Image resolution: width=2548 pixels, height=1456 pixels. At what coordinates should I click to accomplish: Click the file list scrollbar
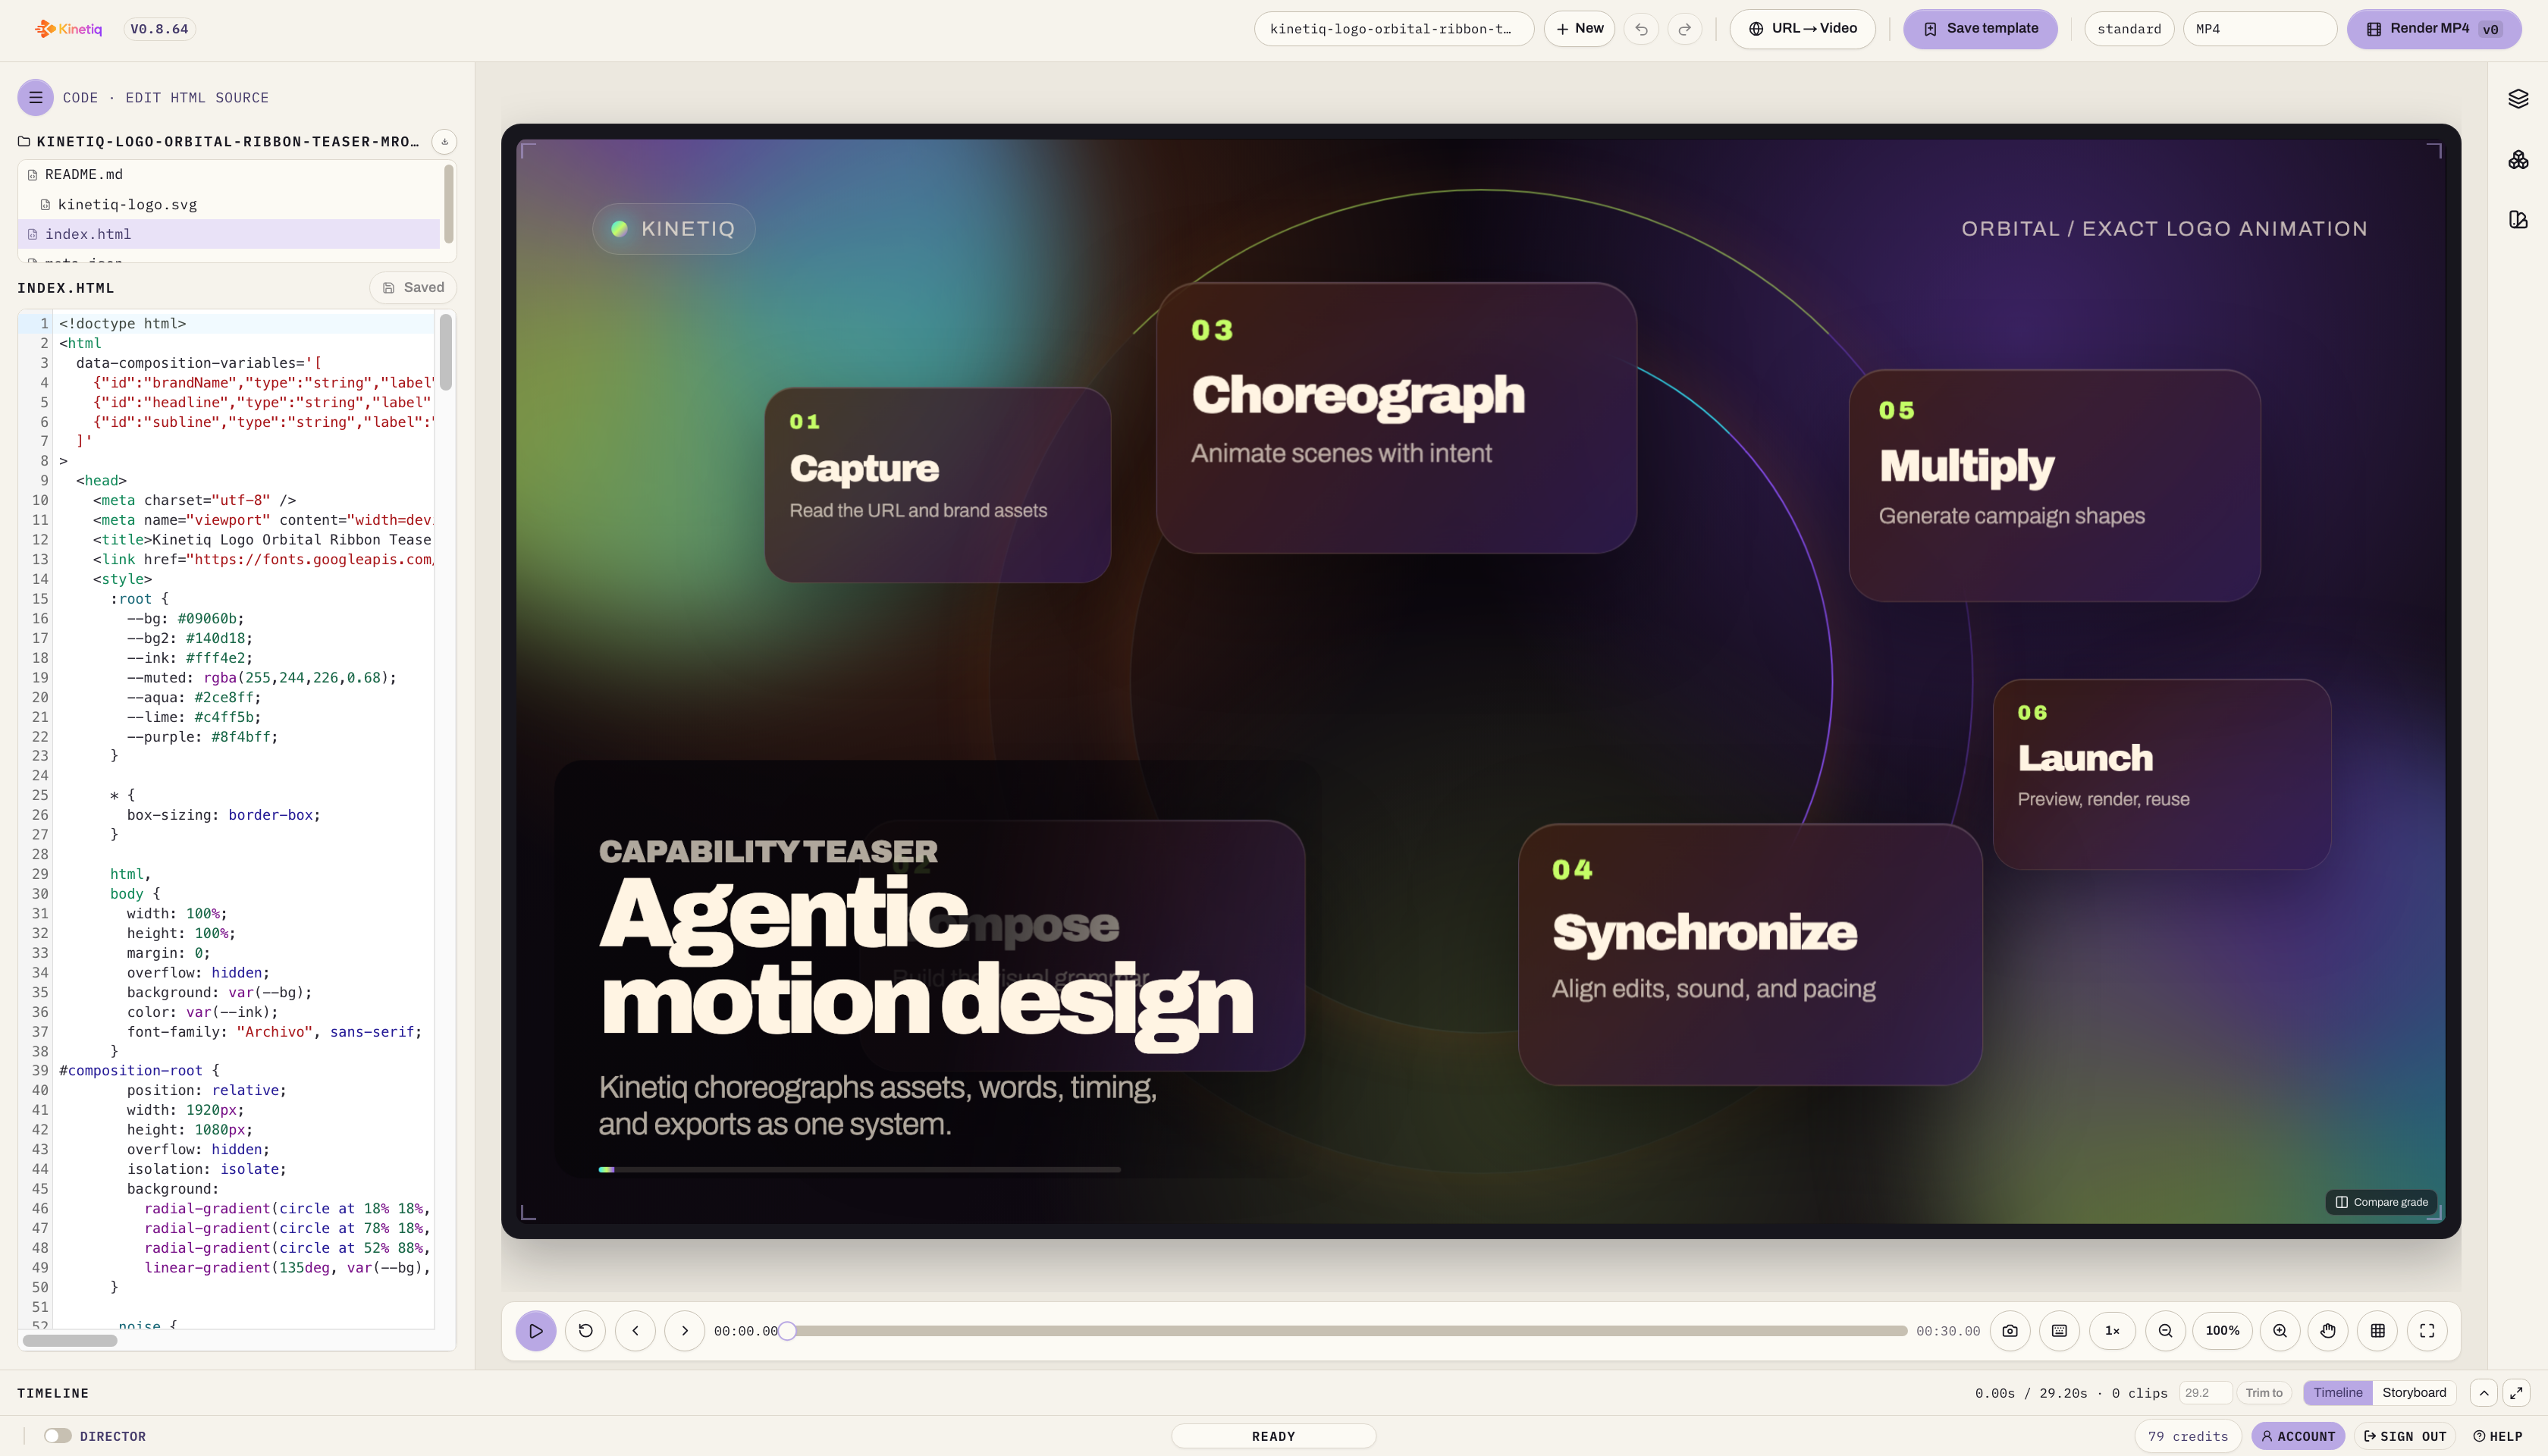click(x=449, y=204)
